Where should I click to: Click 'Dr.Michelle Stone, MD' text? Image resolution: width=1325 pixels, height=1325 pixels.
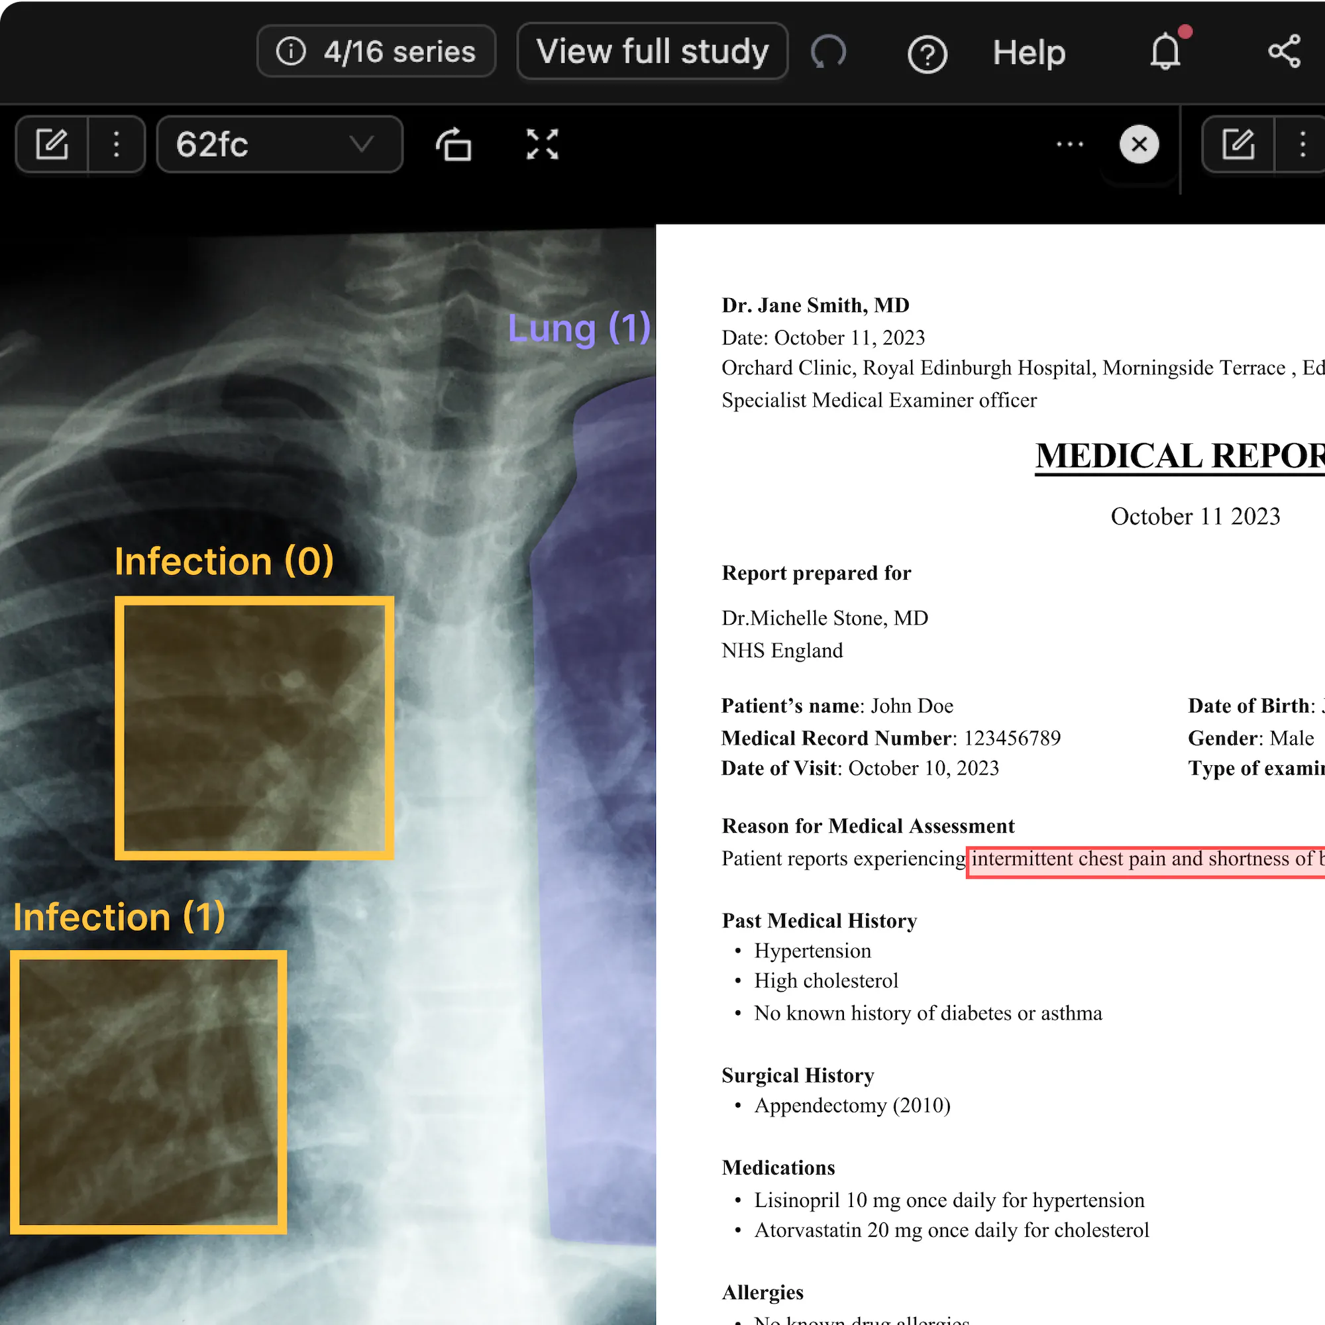pos(824,618)
